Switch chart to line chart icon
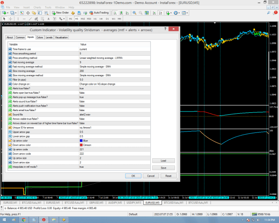This screenshot has height=223, width=279. click(127, 13)
